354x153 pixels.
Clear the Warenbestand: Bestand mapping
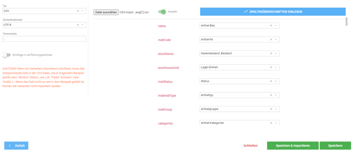[271, 54]
